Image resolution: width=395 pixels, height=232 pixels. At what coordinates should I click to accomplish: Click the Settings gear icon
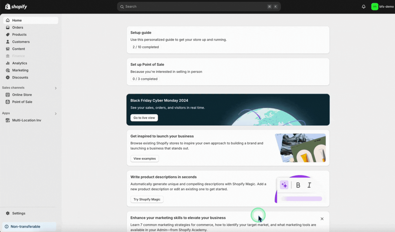coord(8,213)
